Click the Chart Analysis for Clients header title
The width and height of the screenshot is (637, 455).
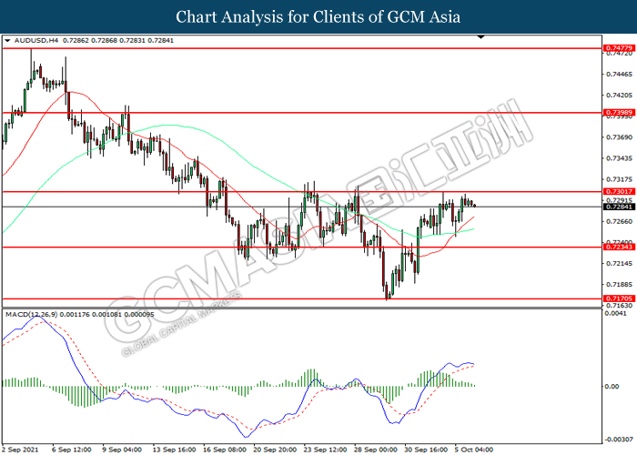click(318, 17)
